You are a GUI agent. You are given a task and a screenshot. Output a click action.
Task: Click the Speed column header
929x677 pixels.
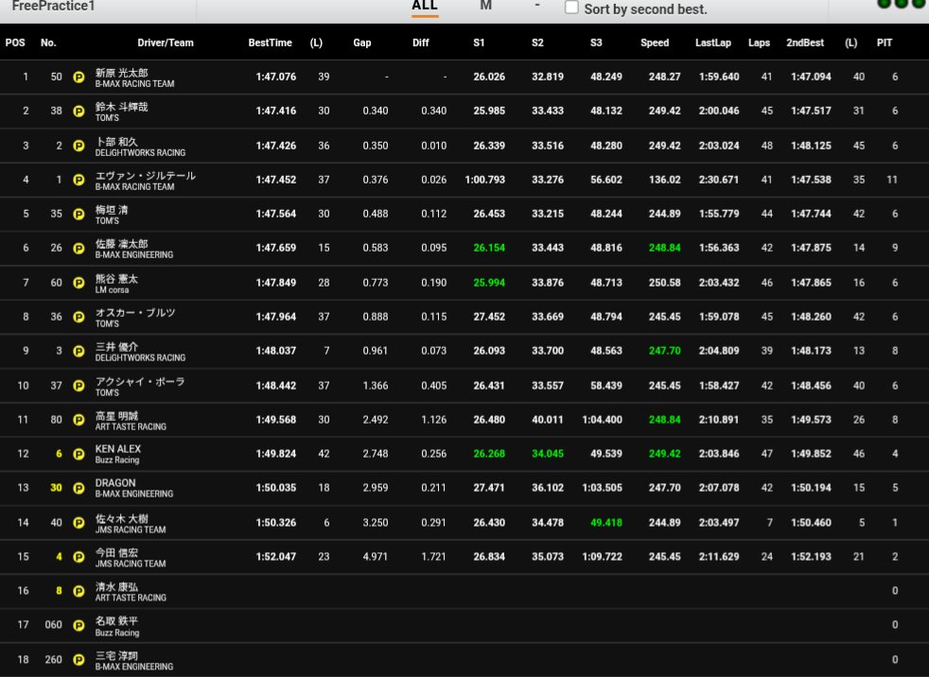655,43
